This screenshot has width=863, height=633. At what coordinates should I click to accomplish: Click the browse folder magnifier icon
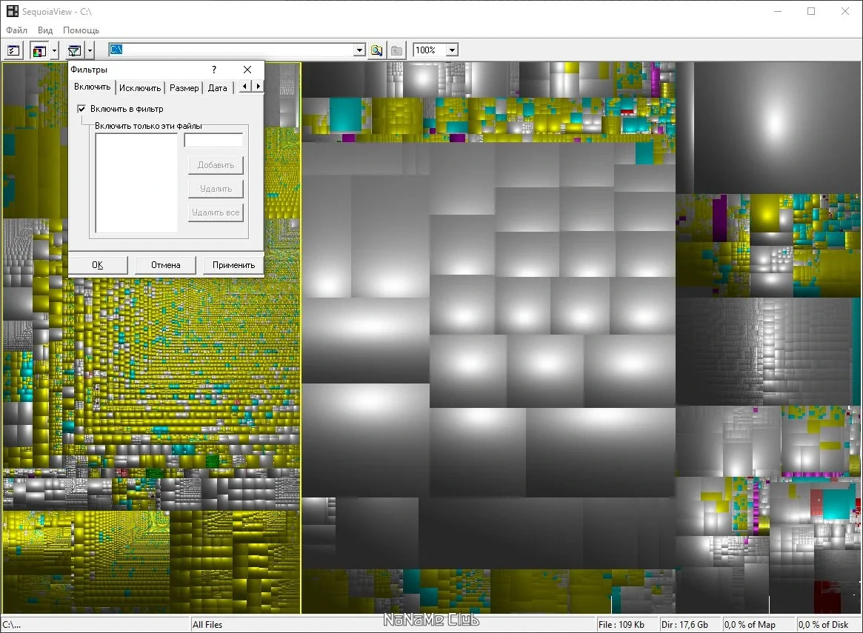[x=376, y=50]
